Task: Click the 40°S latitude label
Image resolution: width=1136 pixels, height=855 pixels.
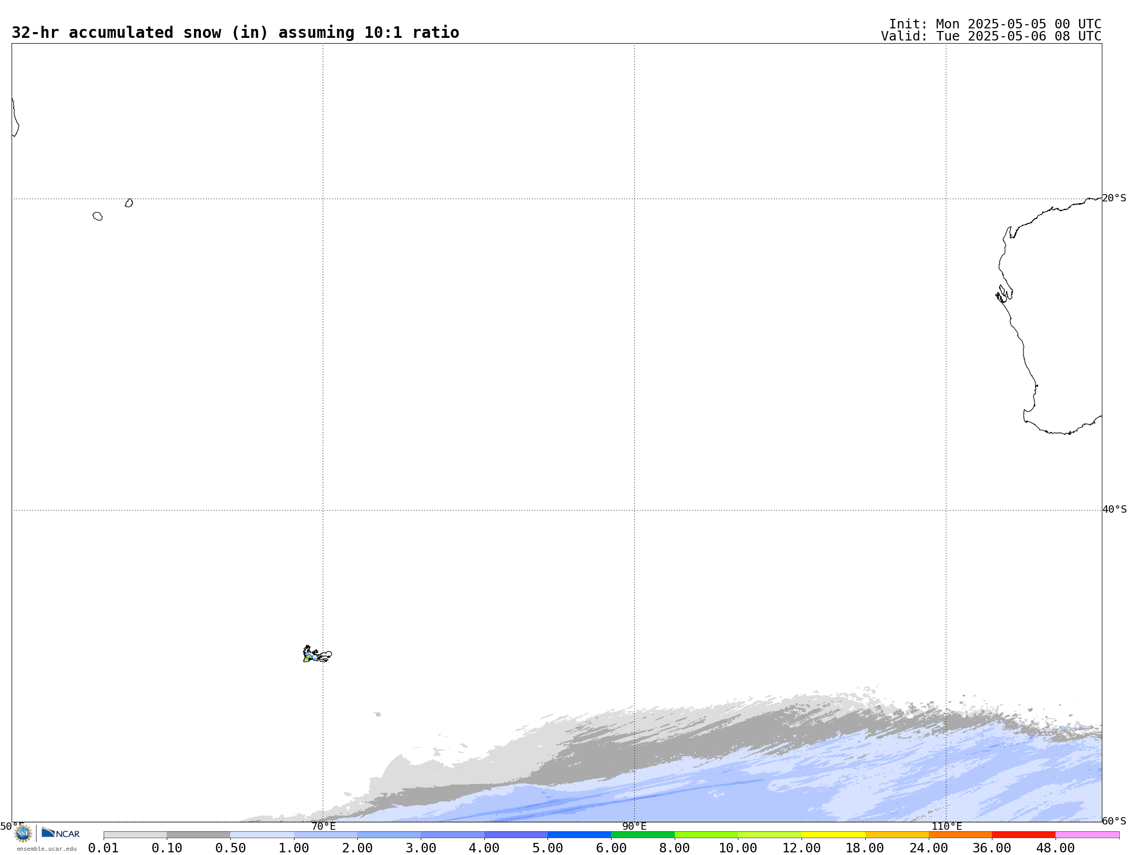Action: tap(1114, 510)
